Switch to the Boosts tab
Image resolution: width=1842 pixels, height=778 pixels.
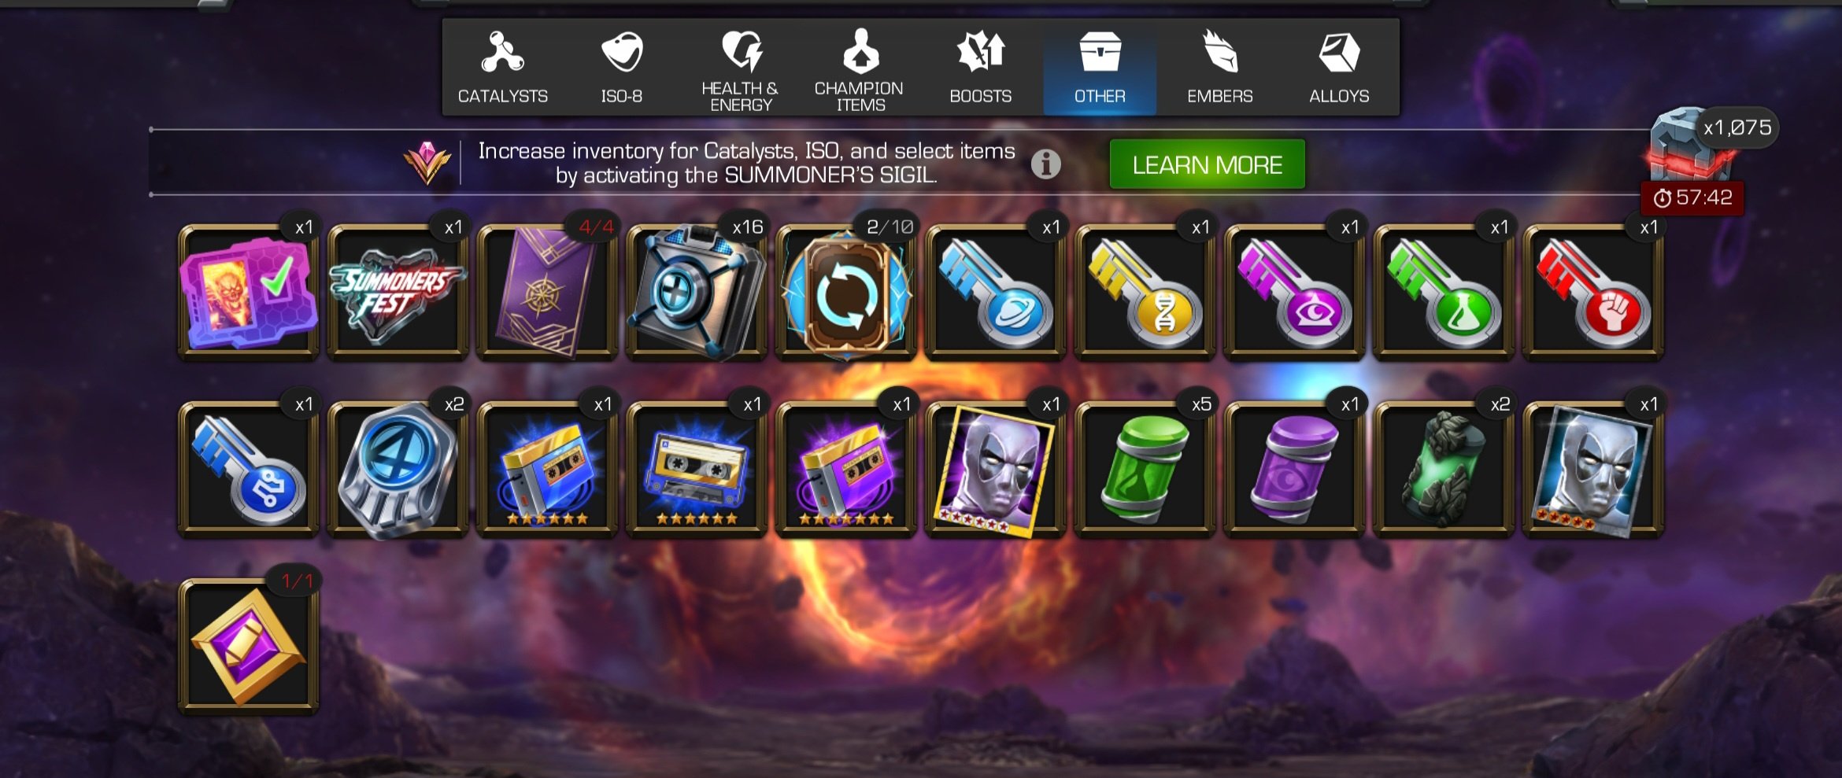click(x=980, y=68)
